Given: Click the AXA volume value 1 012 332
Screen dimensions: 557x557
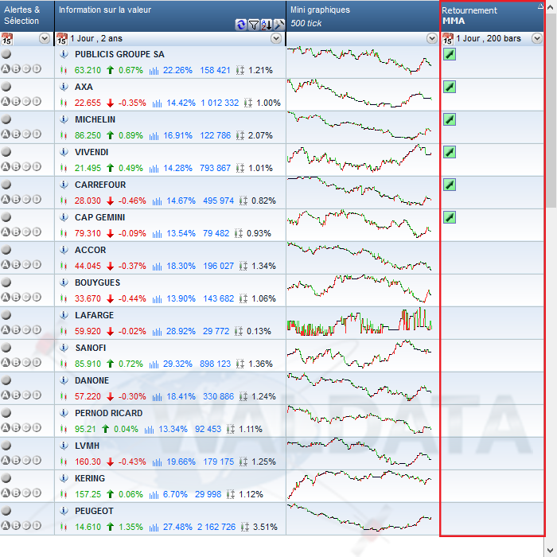Looking at the screenshot, I should (220, 103).
